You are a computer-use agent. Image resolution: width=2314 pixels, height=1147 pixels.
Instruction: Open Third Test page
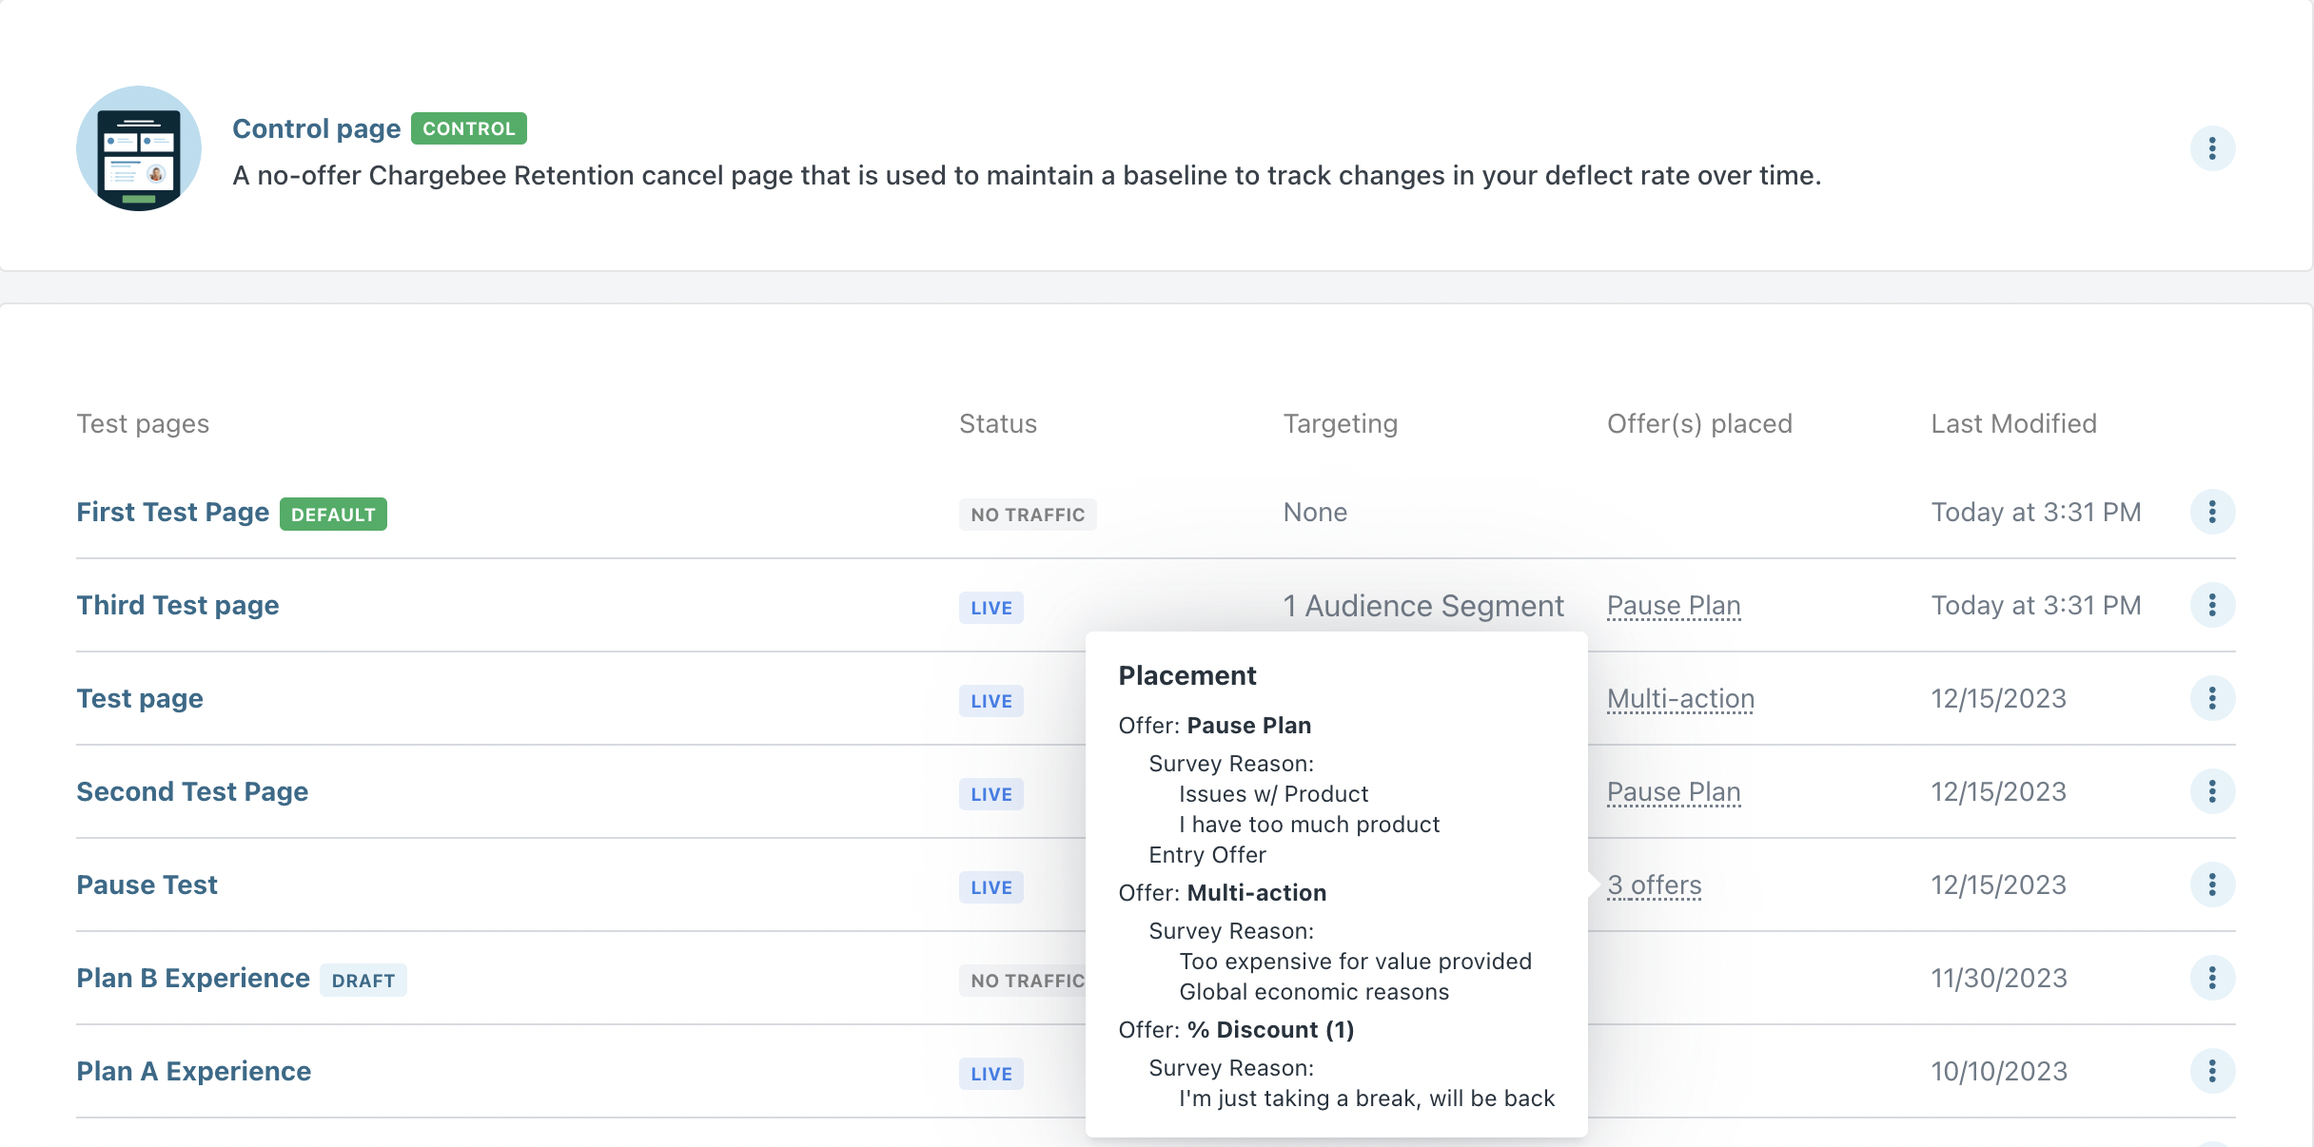(x=177, y=606)
